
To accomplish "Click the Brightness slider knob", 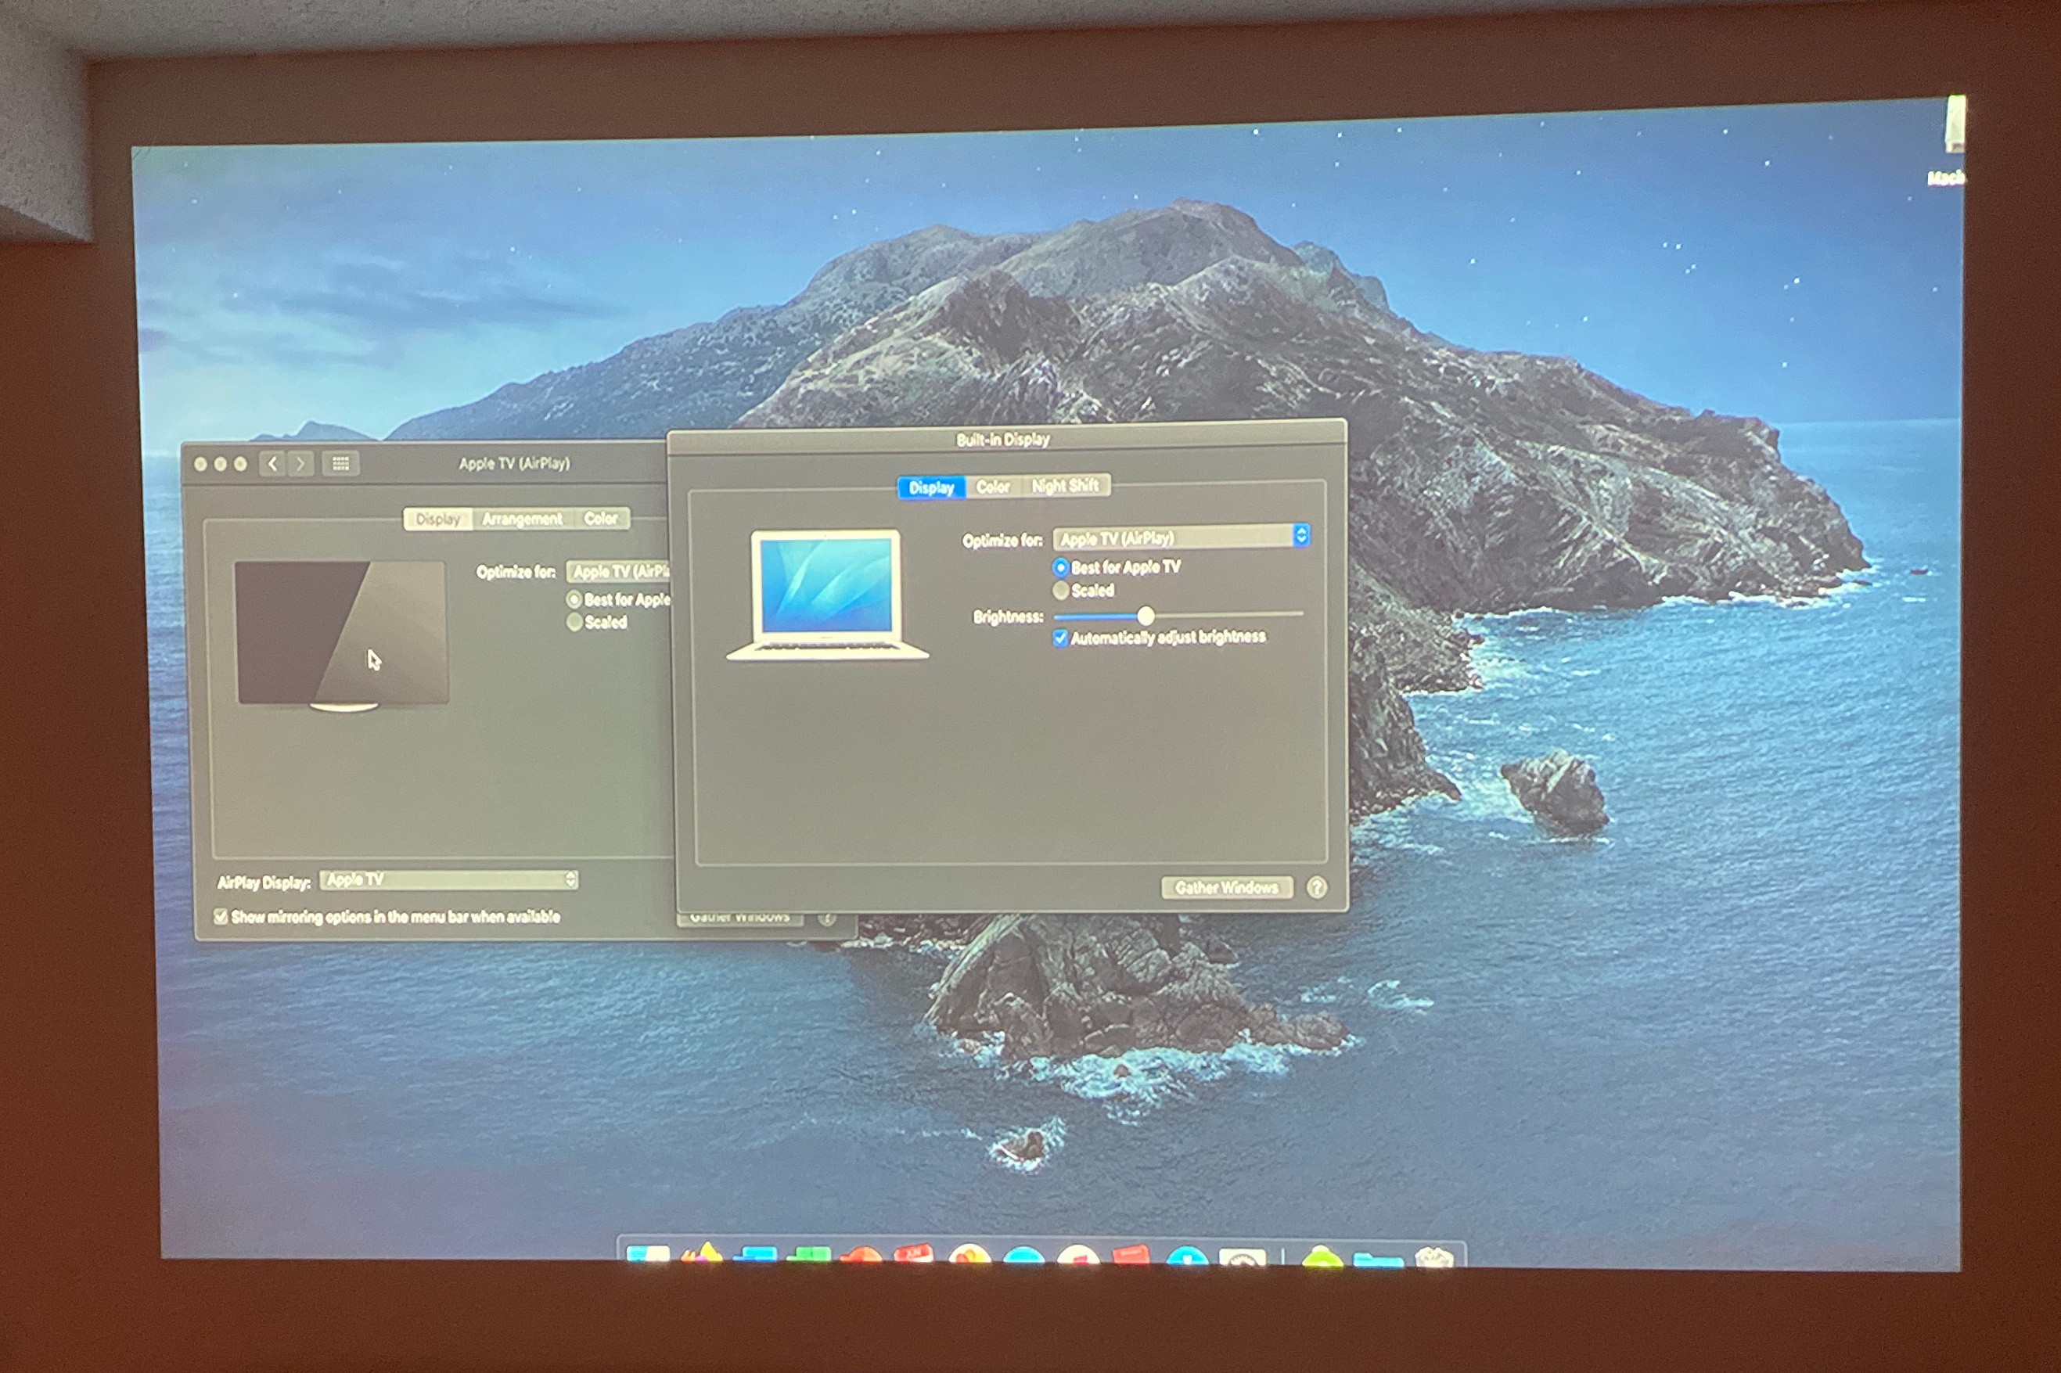I will (1146, 616).
